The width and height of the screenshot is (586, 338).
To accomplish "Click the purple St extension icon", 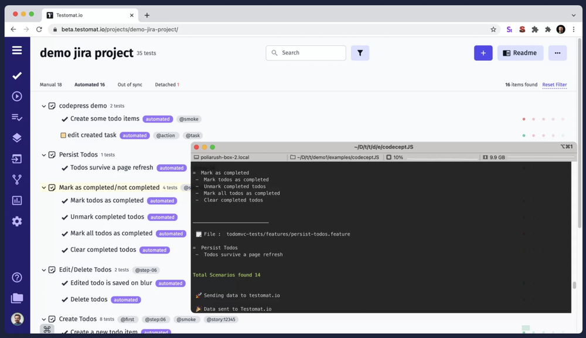I will pos(509,29).
